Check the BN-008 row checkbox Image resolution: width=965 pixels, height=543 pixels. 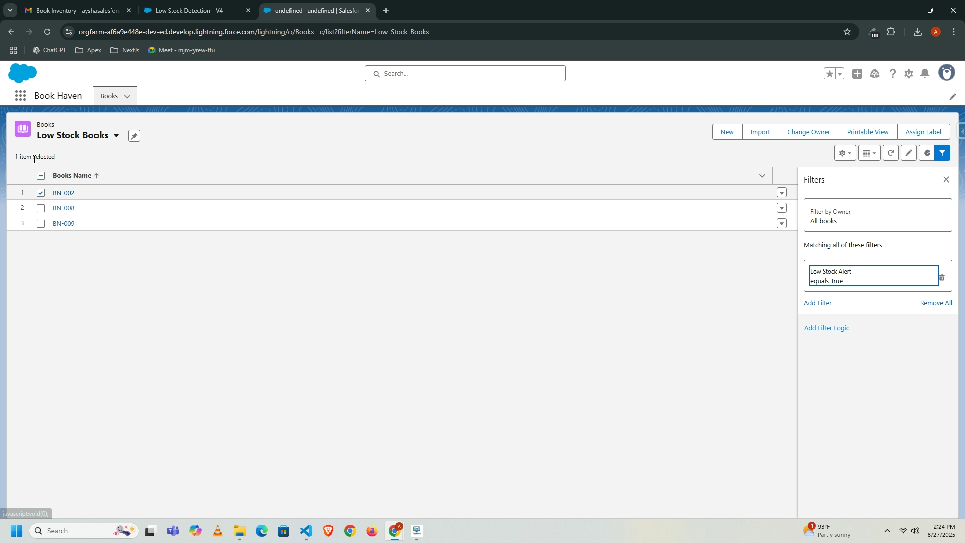click(x=41, y=208)
